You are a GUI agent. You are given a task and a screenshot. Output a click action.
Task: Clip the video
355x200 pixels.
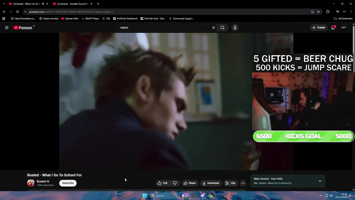(x=230, y=183)
